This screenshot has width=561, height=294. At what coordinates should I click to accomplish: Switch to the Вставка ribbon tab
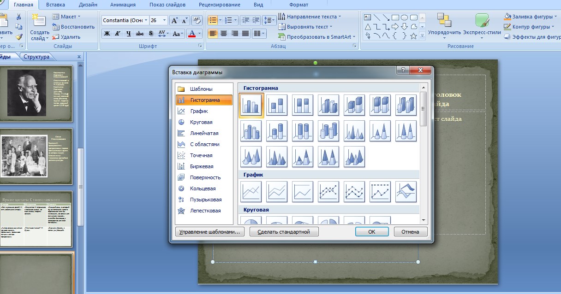55,5
